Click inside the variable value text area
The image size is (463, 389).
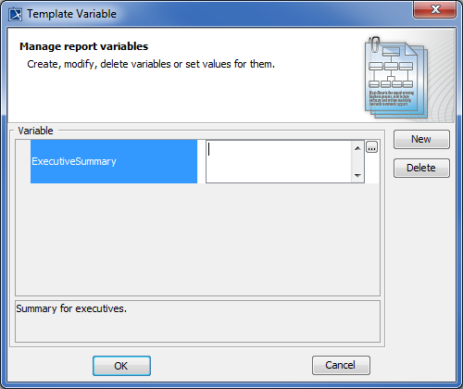279,161
